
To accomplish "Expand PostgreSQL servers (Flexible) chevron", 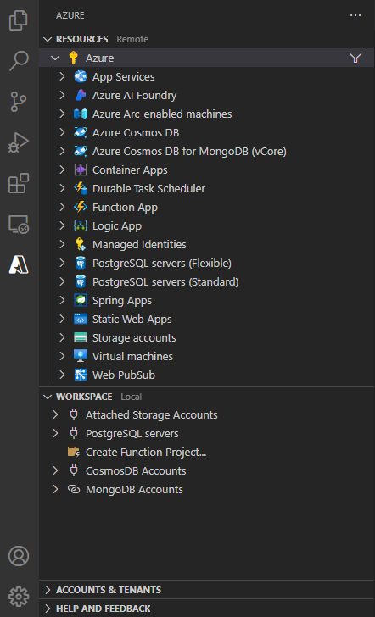I will [x=62, y=264].
